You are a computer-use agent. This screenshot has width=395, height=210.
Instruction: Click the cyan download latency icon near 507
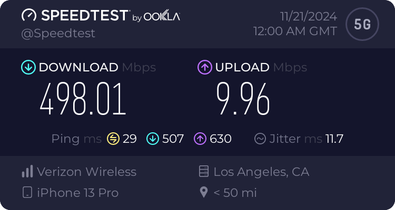(153, 139)
